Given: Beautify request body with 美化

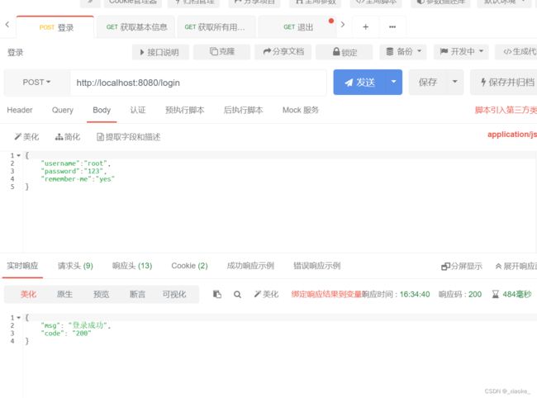Looking at the screenshot, I should pos(26,137).
